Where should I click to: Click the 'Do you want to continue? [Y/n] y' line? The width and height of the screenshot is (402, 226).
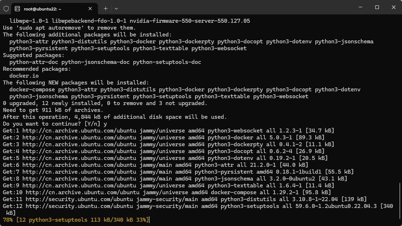(x=55, y=124)
